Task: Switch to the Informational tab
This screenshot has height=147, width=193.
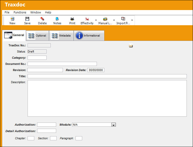Action: coord(89,36)
